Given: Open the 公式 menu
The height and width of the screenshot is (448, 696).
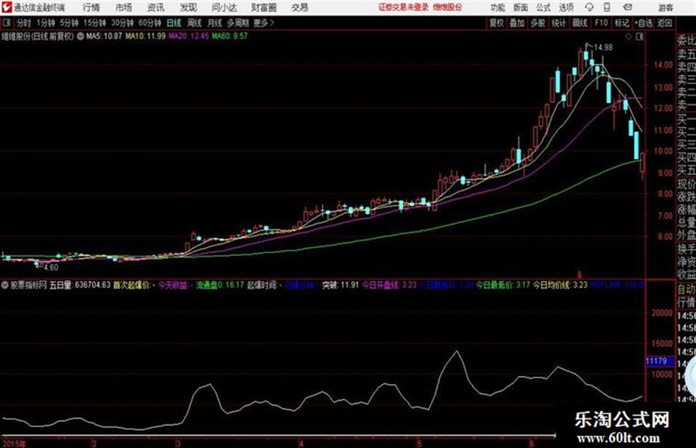Looking at the screenshot, I should point(544,7).
